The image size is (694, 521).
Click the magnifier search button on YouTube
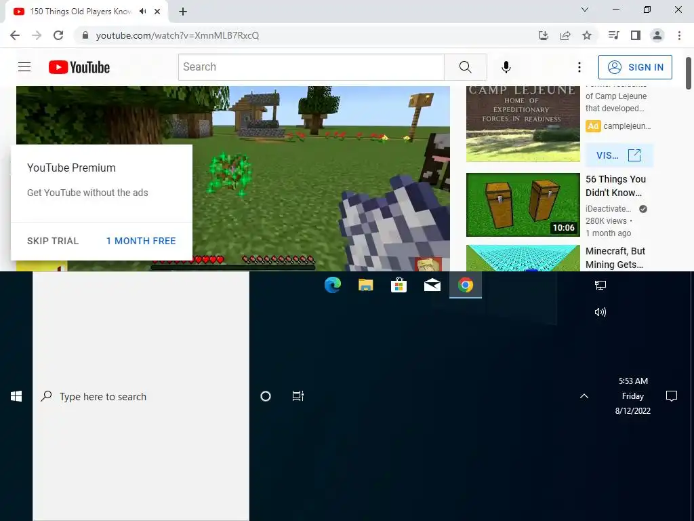[x=465, y=67]
